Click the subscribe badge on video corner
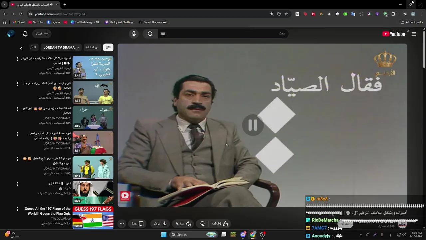 [125, 196]
